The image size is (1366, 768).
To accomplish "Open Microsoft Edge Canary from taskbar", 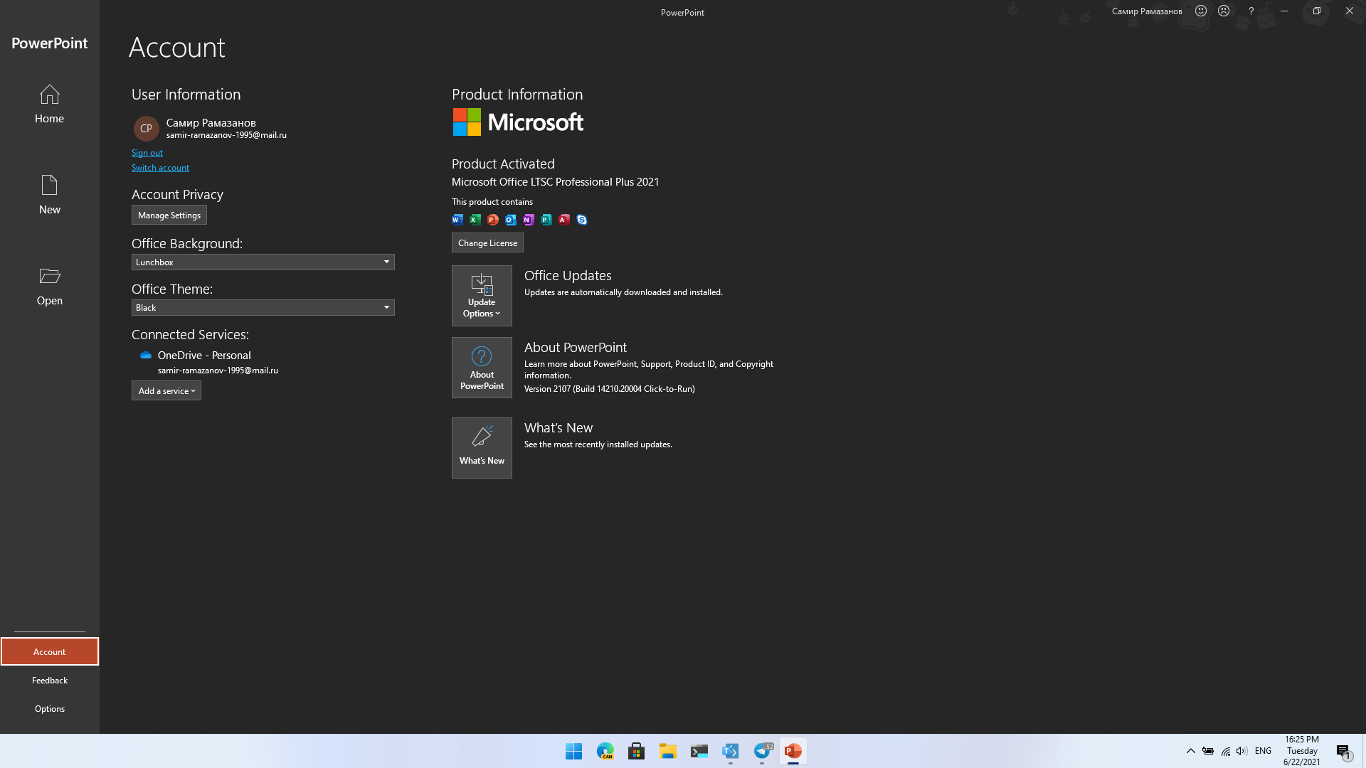I will coord(605,751).
